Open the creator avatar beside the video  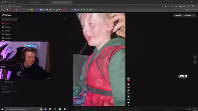coord(128,79)
